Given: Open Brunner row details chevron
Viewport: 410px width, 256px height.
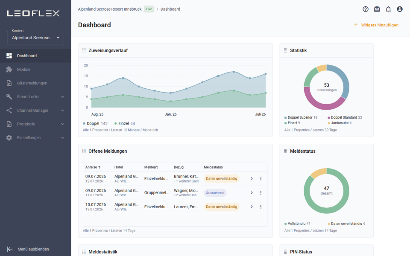Looking at the screenshot, I should (x=252, y=179).
